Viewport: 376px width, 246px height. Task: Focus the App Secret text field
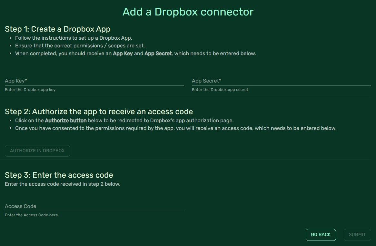coord(281,81)
